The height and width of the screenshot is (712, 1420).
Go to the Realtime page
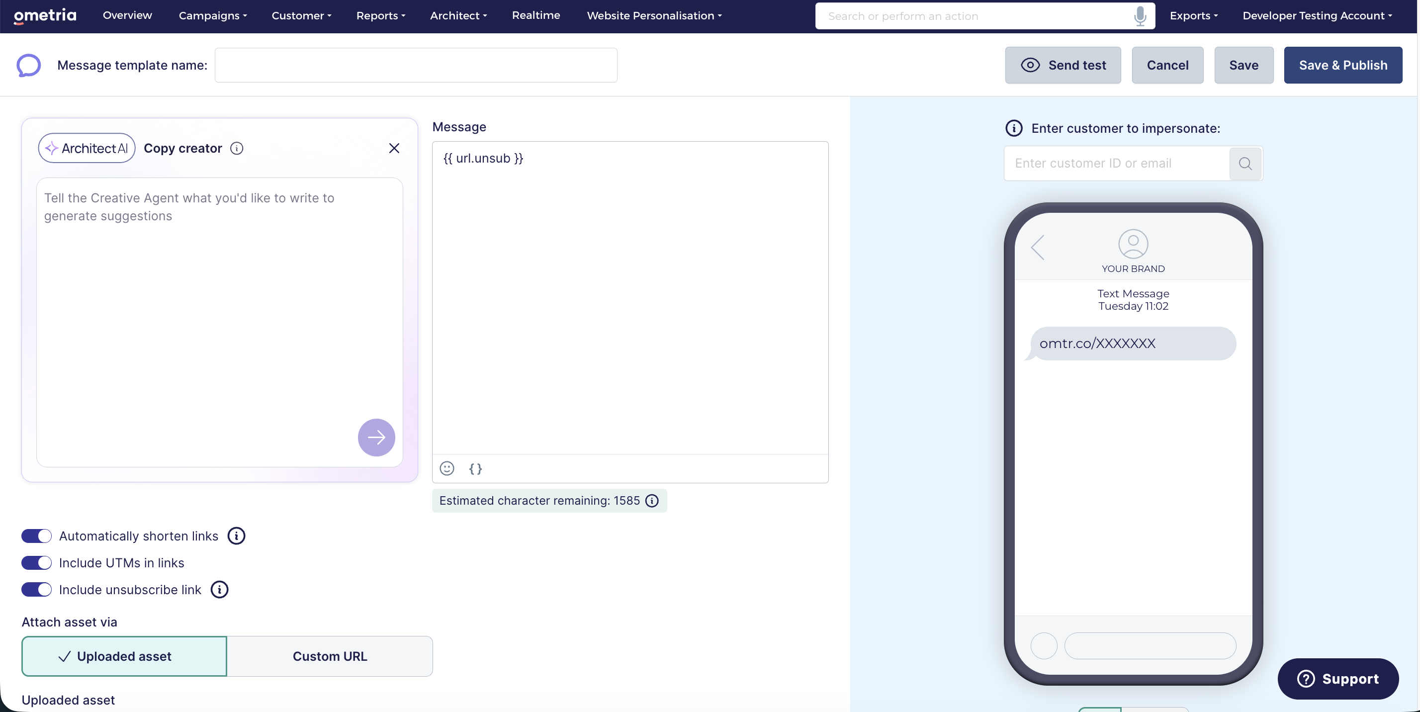536,15
